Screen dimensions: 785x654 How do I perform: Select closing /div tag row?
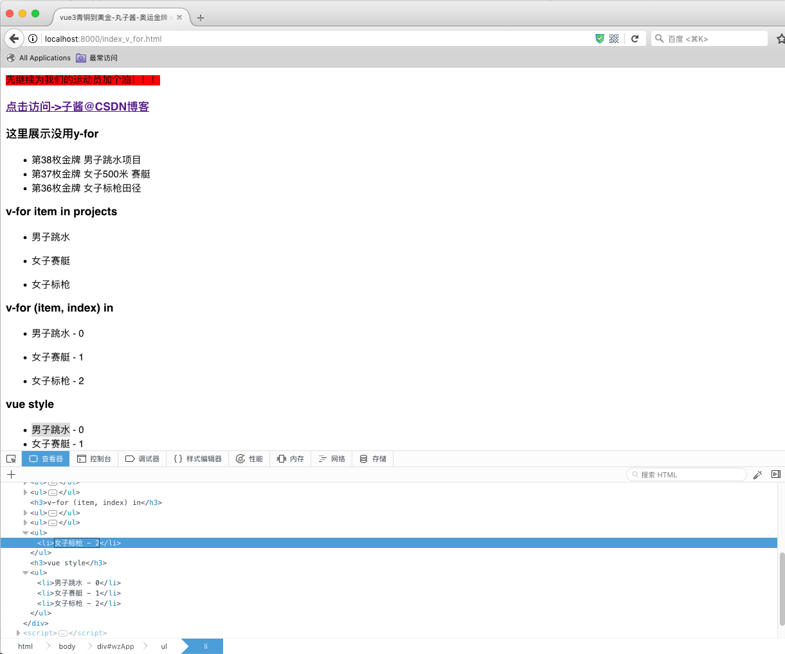point(35,623)
